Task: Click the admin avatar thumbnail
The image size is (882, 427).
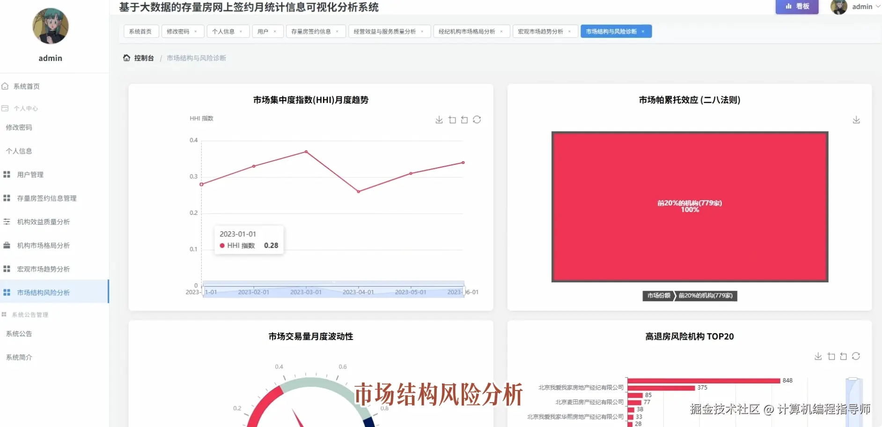Action: coord(838,7)
